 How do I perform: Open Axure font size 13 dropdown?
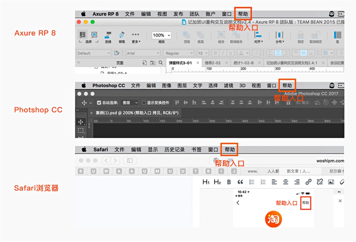tap(203, 53)
